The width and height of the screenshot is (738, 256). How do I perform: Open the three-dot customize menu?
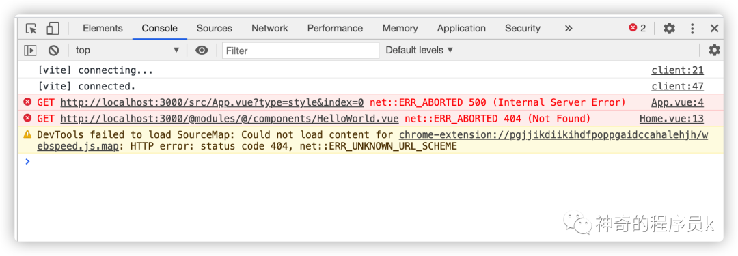coord(692,29)
